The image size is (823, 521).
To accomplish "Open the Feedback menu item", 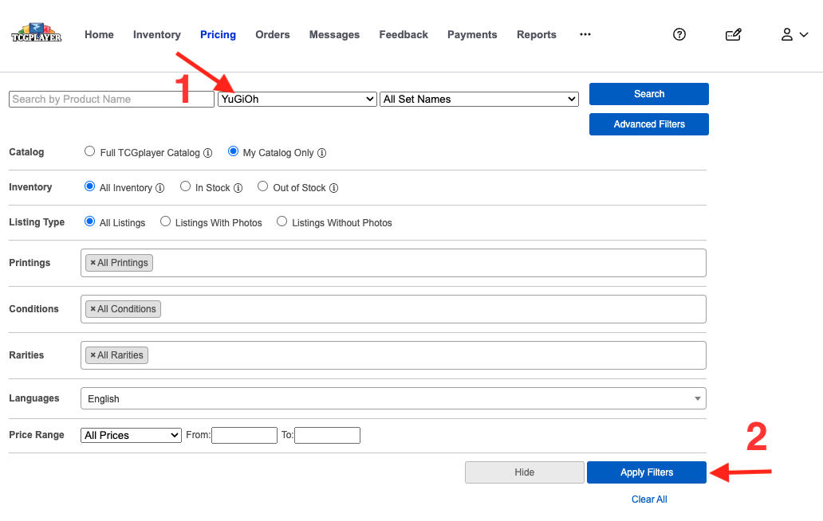I will [404, 34].
